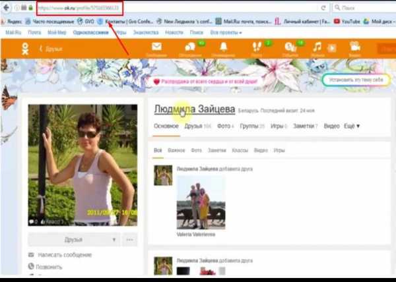Open the Мой диск bookmark
Screen dimensions: 396x282
coord(379,22)
